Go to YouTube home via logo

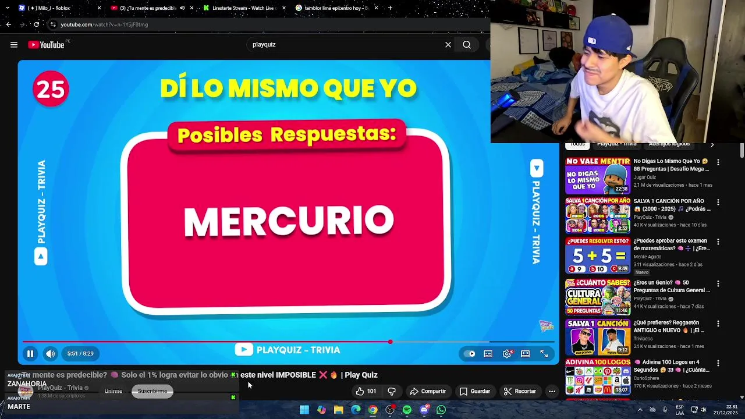[x=46, y=45]
